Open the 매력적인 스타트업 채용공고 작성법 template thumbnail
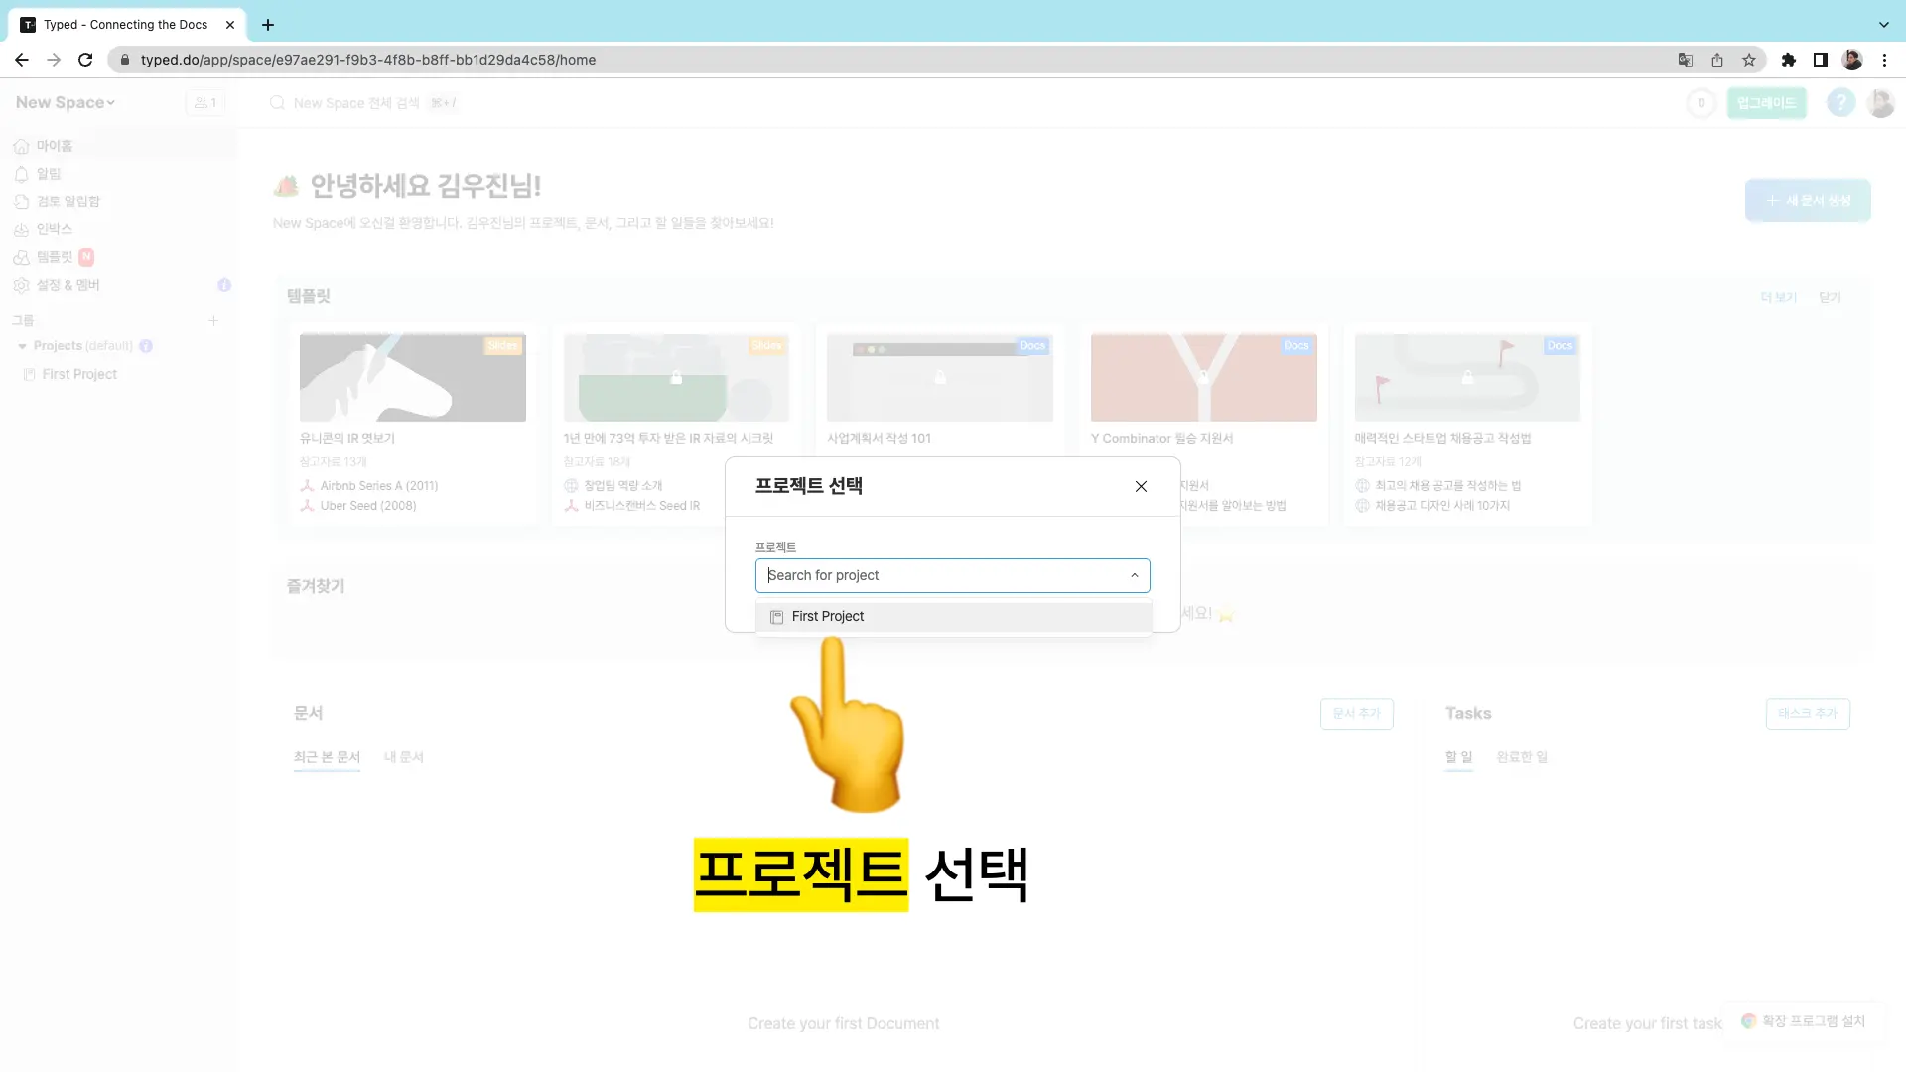 (x=1467, y=377)
